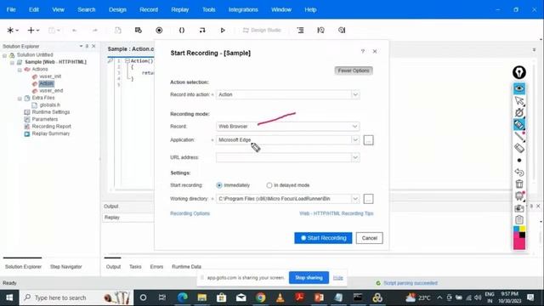The height and width of the screenshot is (306, 544).
Task: Click the Start Recording button
Action: (323, 238)
